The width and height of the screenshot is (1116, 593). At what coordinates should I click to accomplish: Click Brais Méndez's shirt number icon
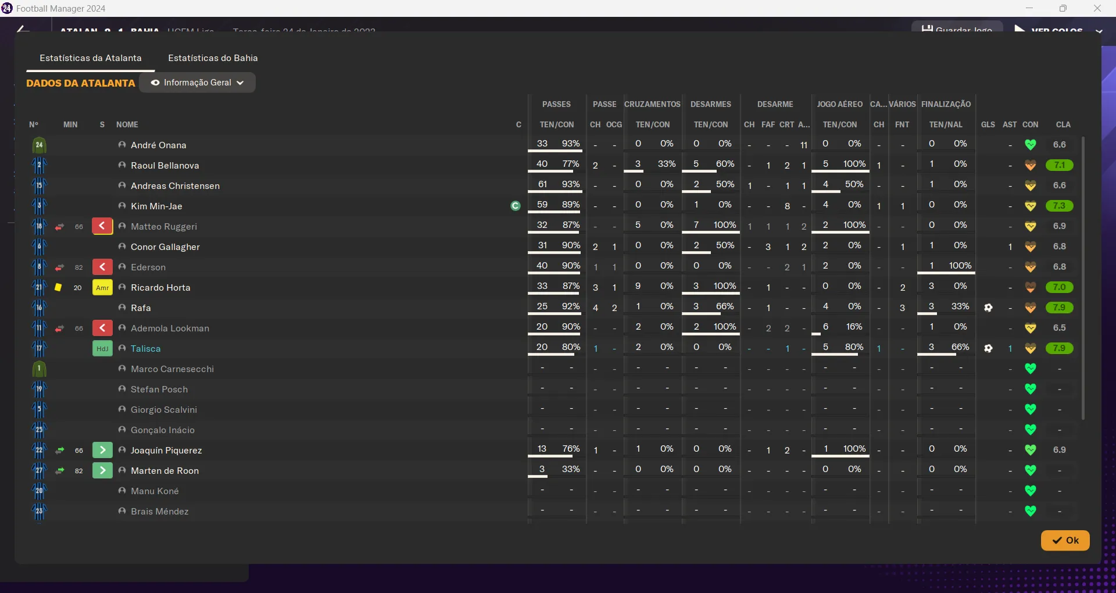[x=39, y=511]
